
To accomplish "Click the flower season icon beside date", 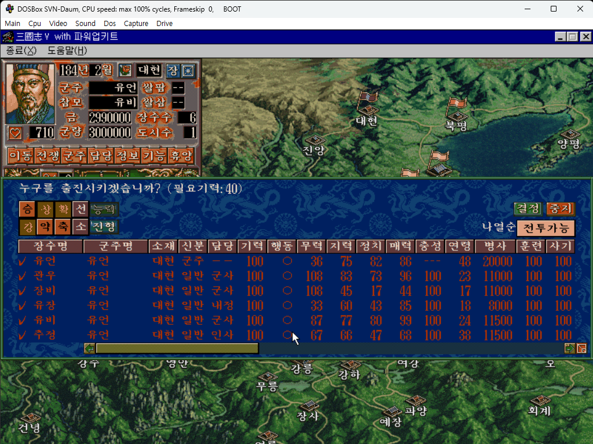I will coord(125,70).
